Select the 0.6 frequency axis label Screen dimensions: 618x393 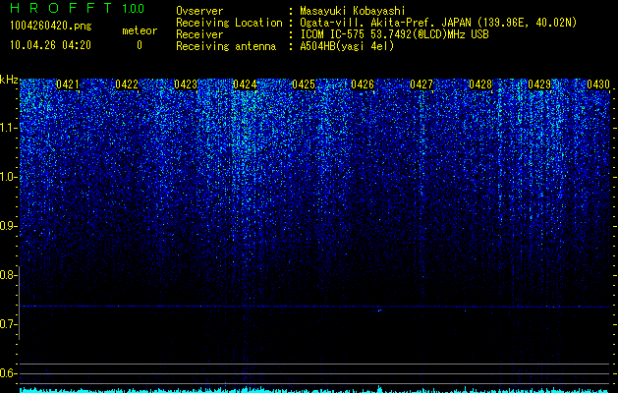click(8, 373)
